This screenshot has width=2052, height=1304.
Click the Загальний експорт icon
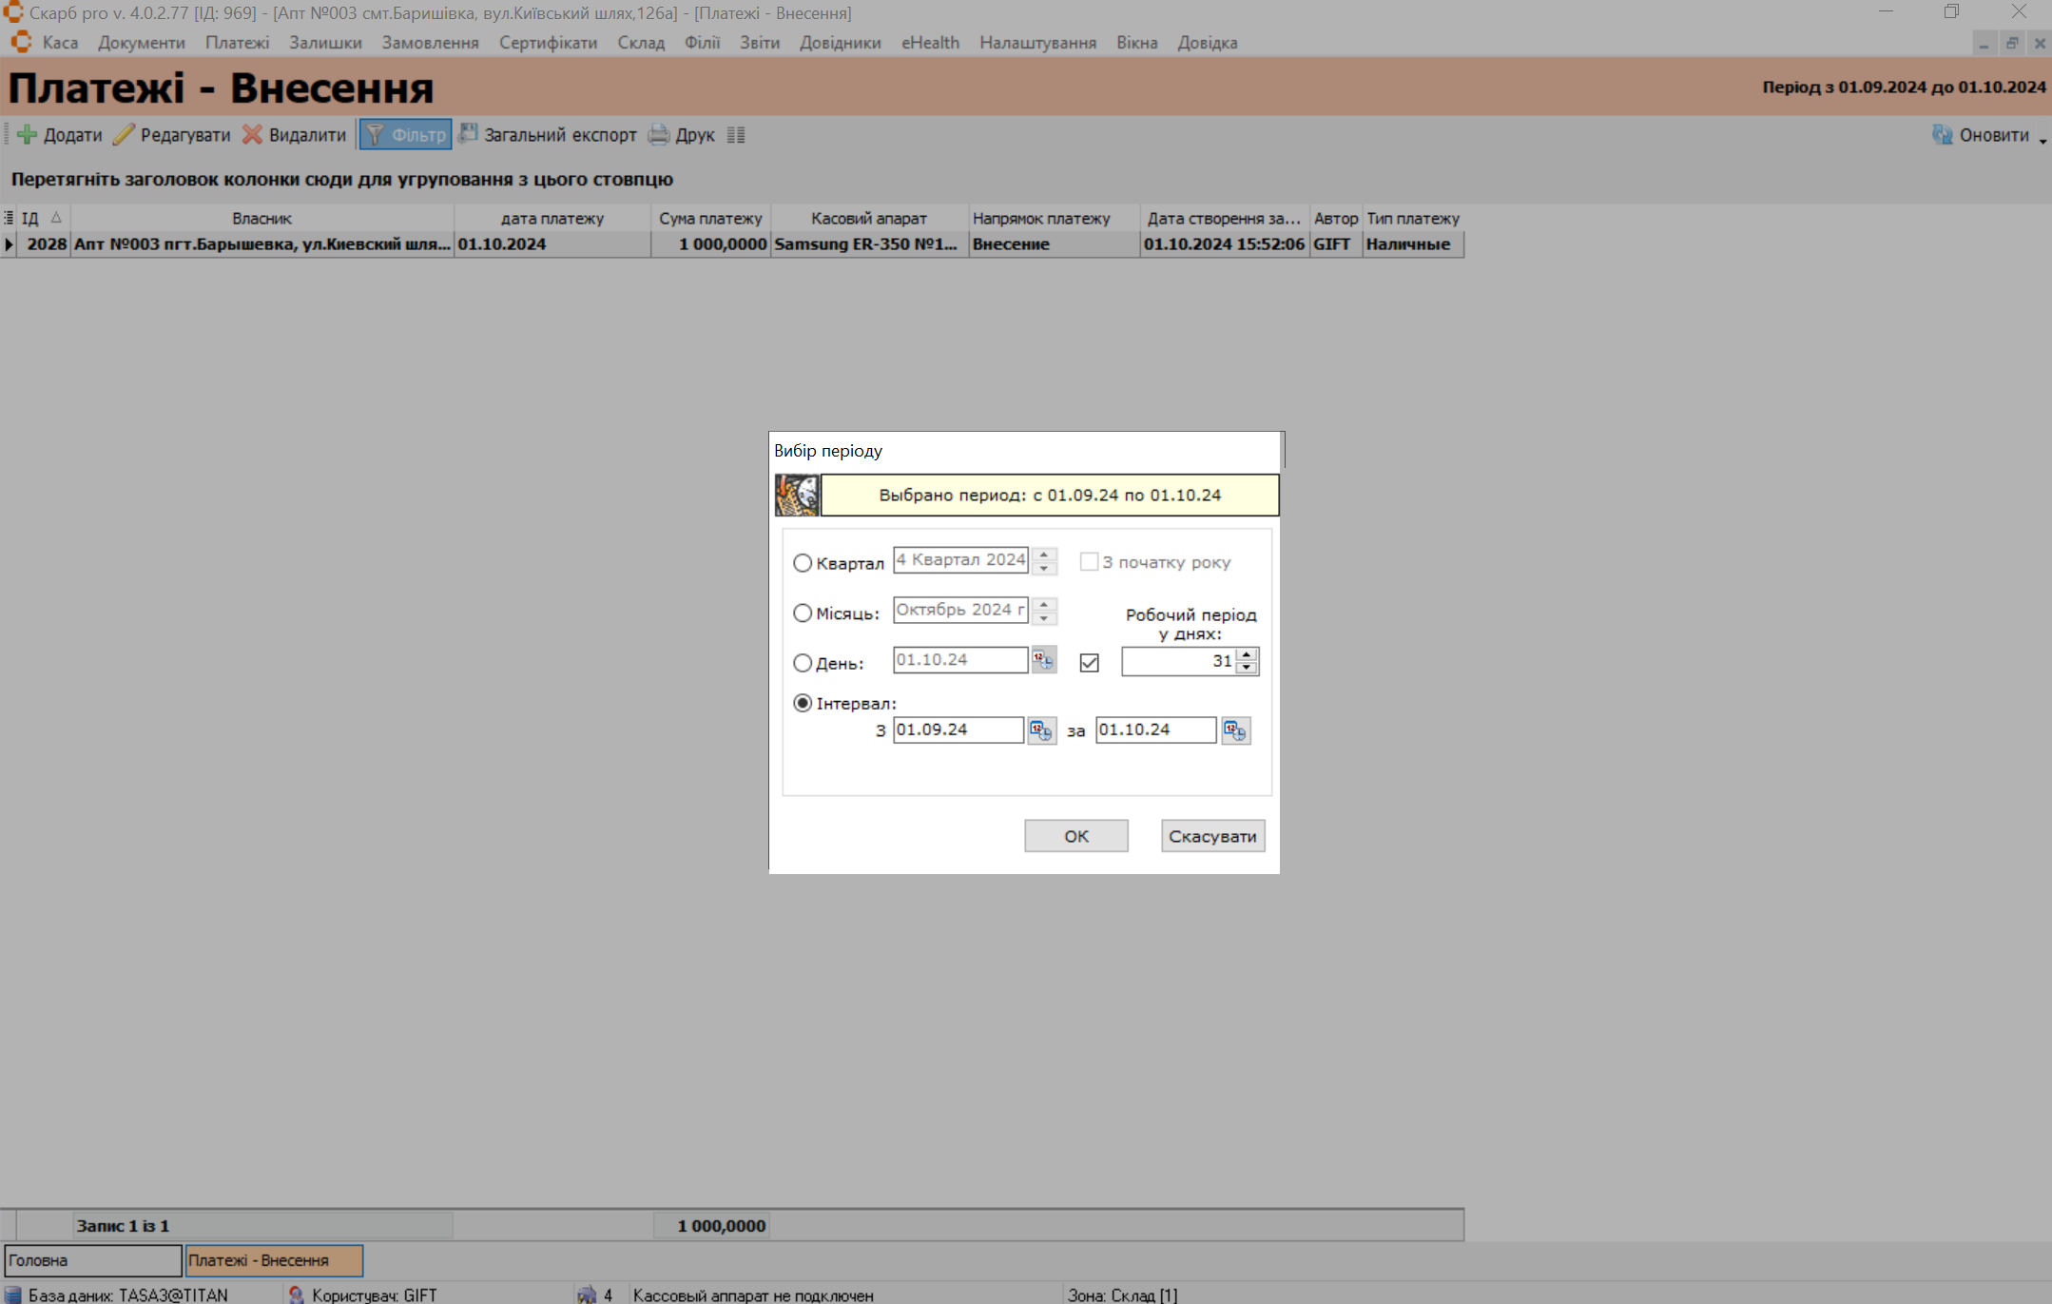click(468, 134)
